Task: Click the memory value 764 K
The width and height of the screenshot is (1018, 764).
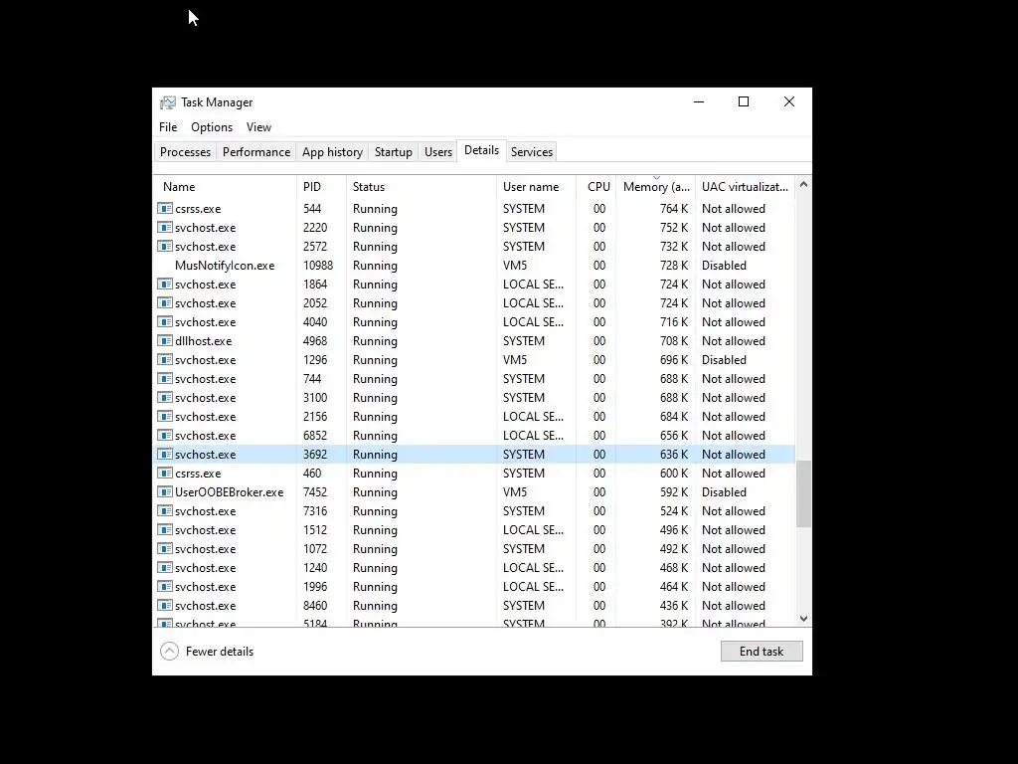Action: (x=674, y=209)
